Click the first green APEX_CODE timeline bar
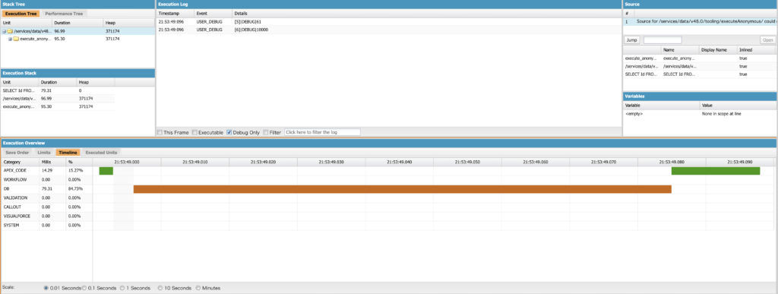Viewport: 778px width, 294px height. click(106, 171)
